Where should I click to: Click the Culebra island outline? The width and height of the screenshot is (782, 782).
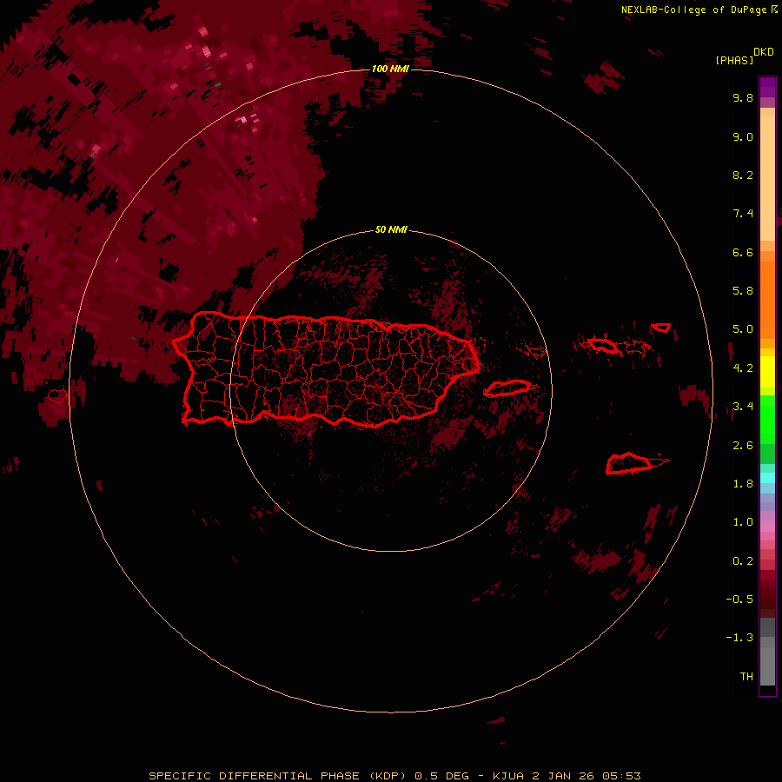(x=603, y=345)
